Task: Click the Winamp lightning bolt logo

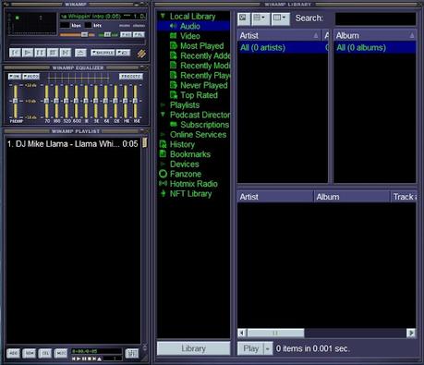Action: point(141,54)
